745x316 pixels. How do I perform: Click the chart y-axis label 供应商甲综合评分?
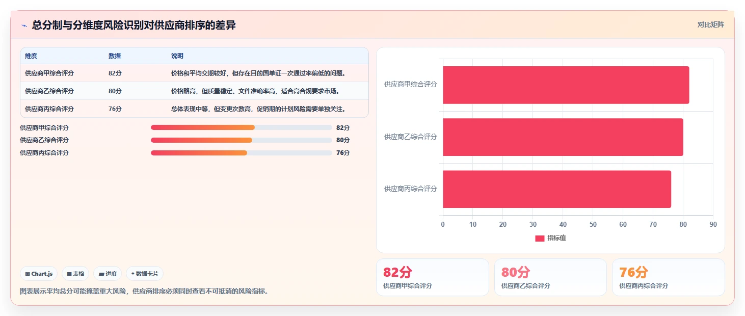click(x=411, y=85)
